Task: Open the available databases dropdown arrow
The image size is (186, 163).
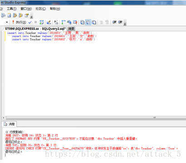Action: (7, 22)
